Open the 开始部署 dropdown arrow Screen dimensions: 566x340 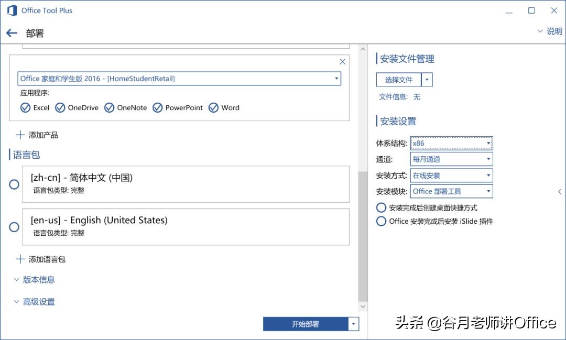(354, 324)
